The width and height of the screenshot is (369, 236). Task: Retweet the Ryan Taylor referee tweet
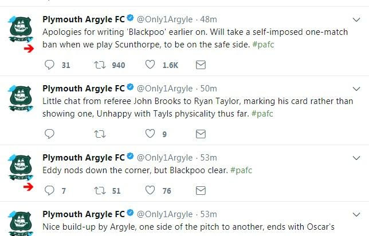(x=100, y=134)
